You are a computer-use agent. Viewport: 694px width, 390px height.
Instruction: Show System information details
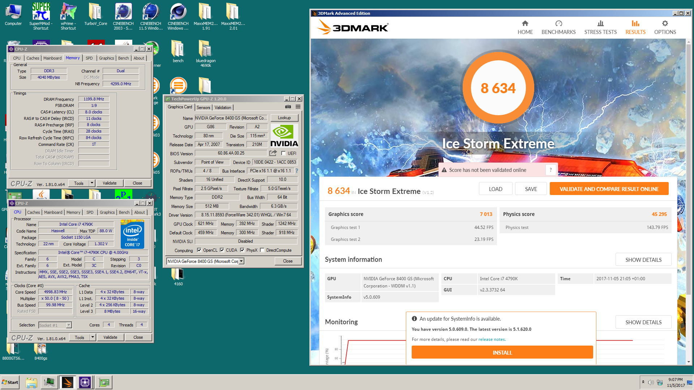pos(643,260)
